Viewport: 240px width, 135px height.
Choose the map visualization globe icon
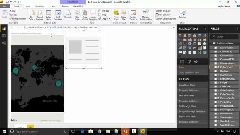204,44
